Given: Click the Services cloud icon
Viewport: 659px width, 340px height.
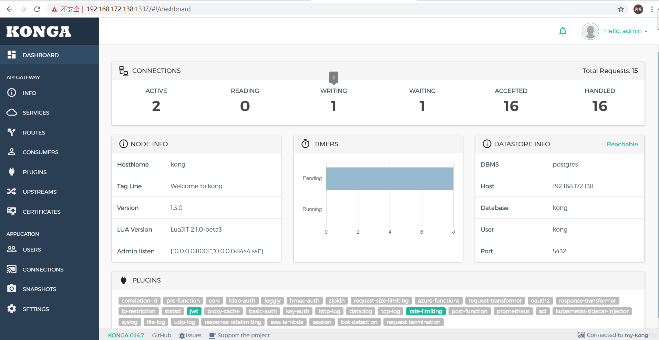Looking at the screenshot, I should click(x=12, y=112).
